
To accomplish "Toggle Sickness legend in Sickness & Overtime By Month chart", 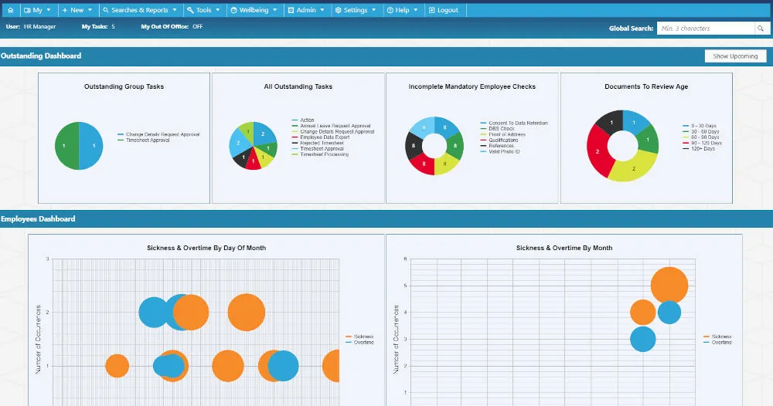I will click(717, 337).
